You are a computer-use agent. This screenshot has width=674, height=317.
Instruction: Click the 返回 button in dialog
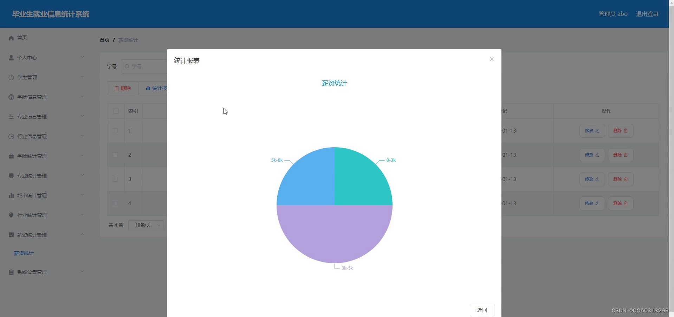(482, 310)
